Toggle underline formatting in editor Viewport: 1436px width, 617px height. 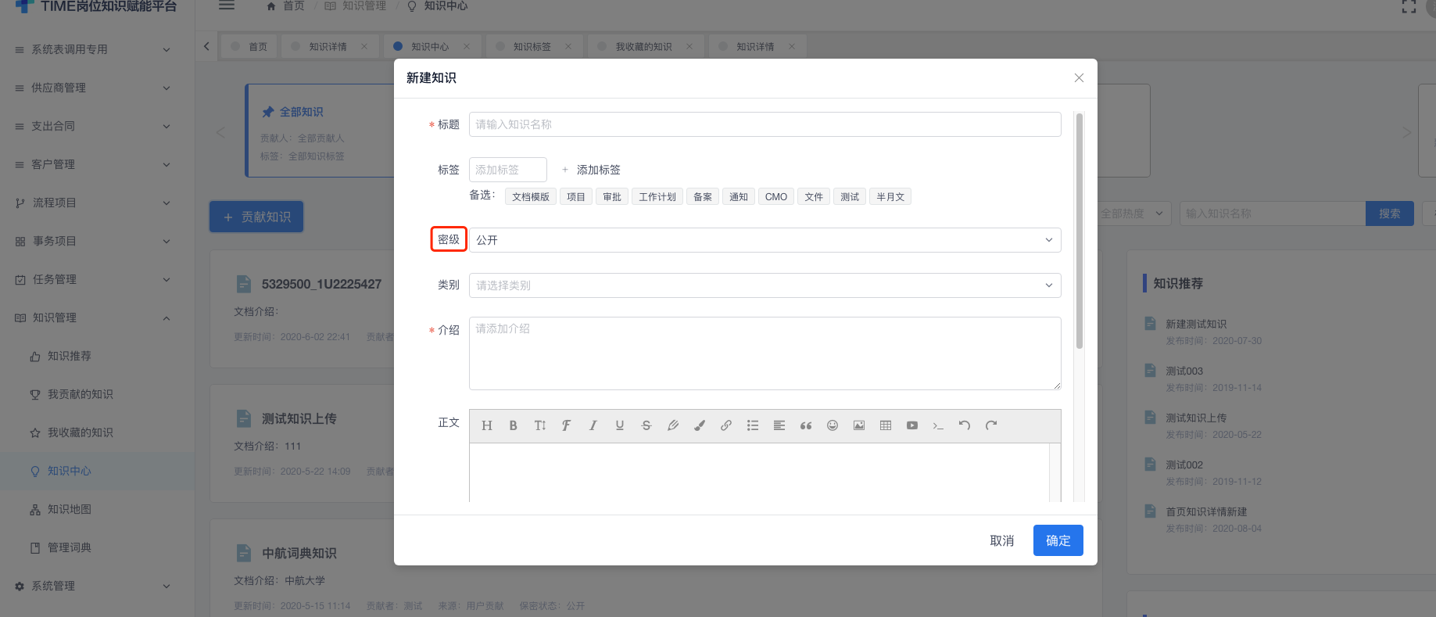(x=619, y=425)
